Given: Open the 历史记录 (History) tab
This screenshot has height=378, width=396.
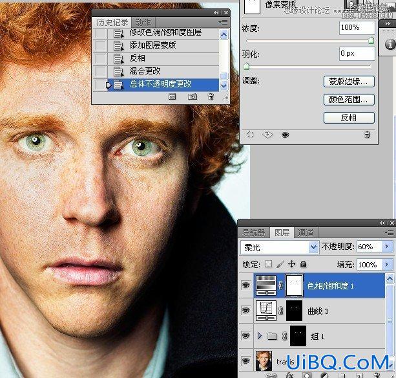Looking at the screenshot, I should coord(112,22).
